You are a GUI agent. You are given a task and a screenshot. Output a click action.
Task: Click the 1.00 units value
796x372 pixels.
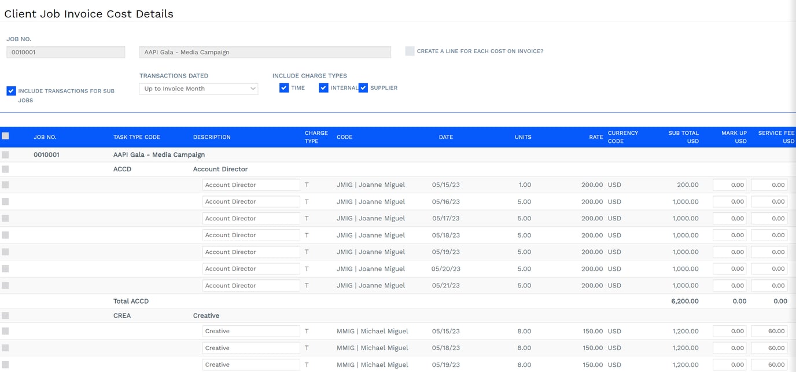[525, 185]
